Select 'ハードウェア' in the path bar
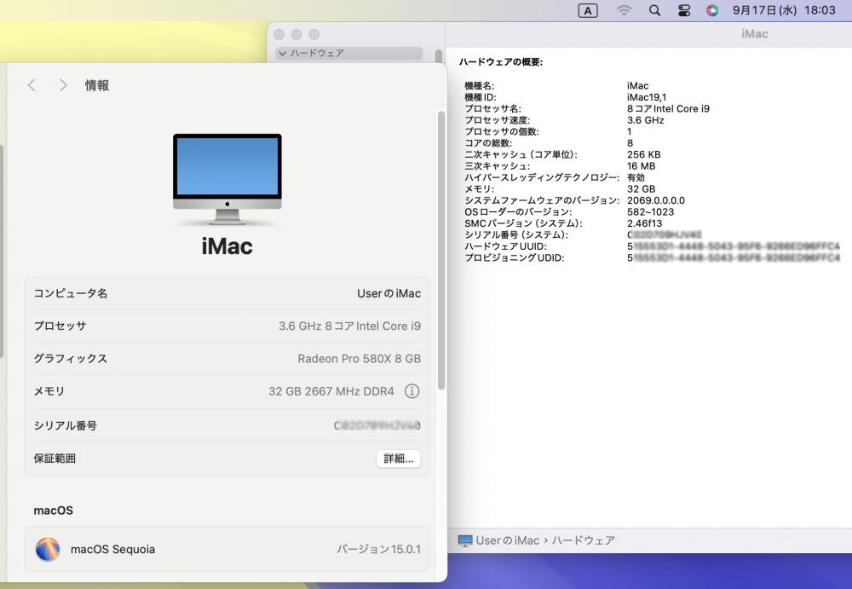852x589 pixels. (x=583, y=540)
